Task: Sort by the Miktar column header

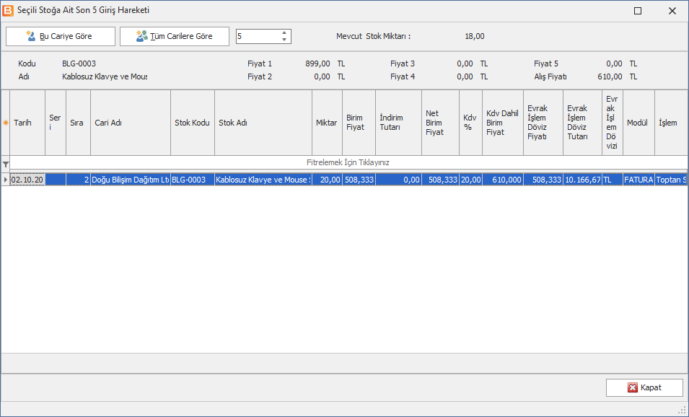Action: click(327, 123)
